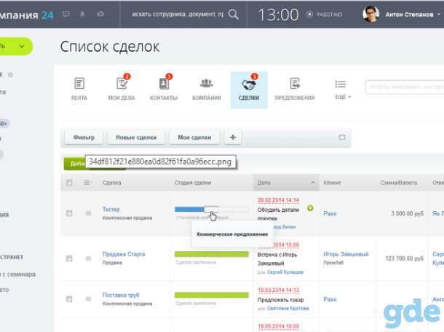The image size is (444, 332).
Task: Click the sidebar gear settings icon
Action: (10, 75)
